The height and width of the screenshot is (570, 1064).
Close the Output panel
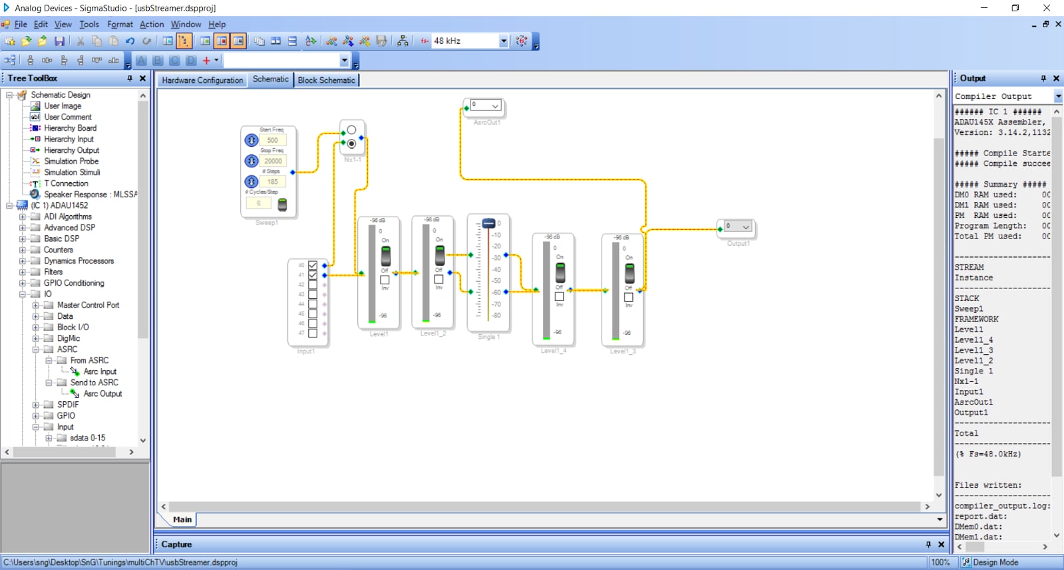point(1056,78)
